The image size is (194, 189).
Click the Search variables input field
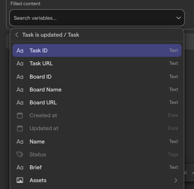(97, 18)
